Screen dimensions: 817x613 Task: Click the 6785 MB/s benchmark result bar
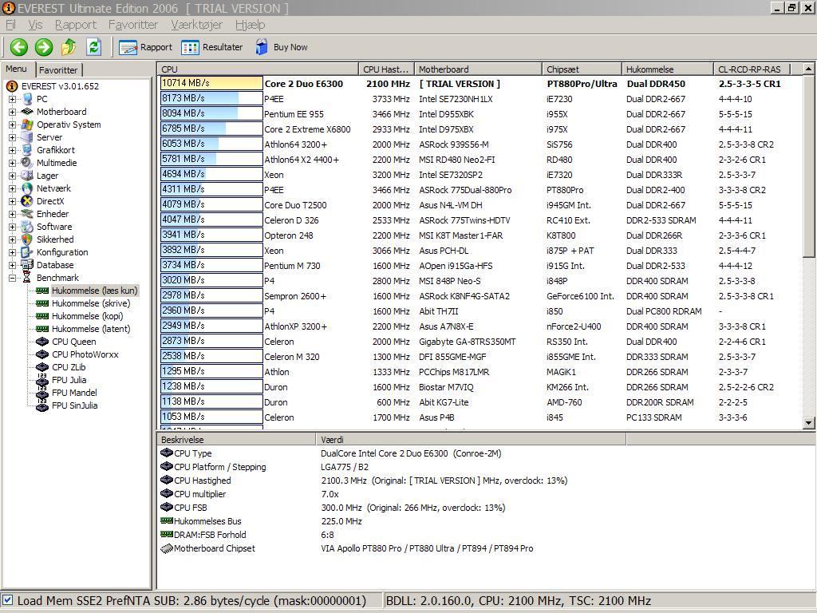(x=211, y=129)
